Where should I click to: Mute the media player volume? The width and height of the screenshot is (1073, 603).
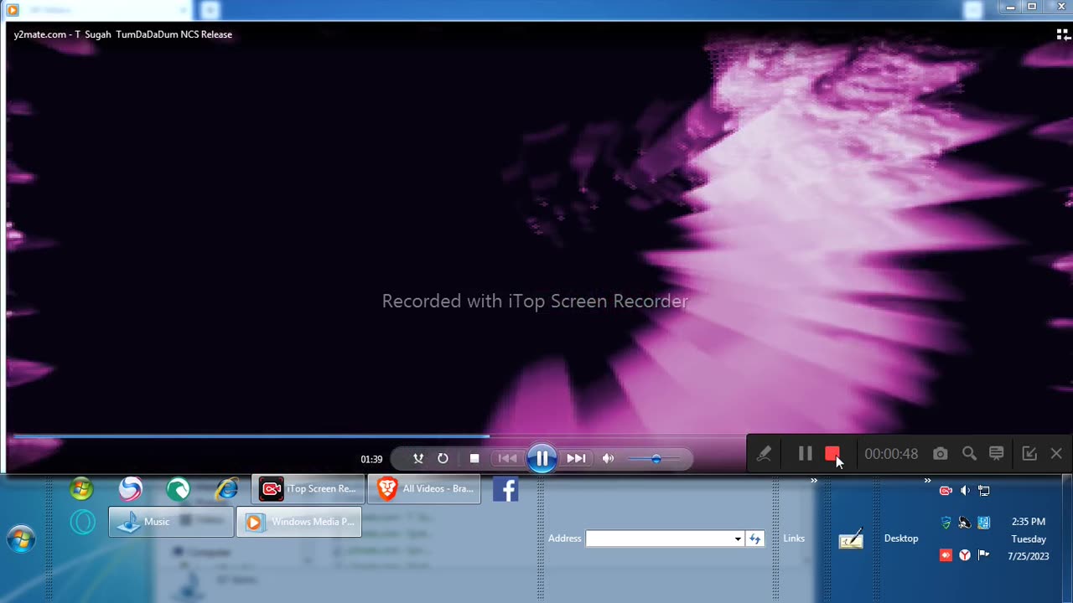pyautogui.click(x=609, y=459)
